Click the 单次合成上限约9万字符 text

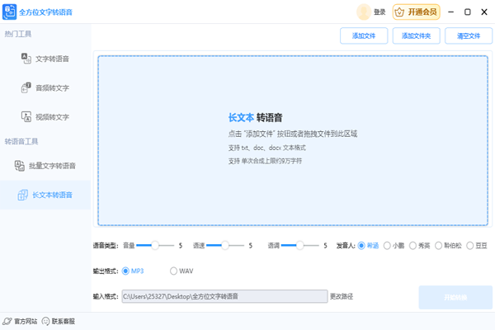tap(271, 161)
